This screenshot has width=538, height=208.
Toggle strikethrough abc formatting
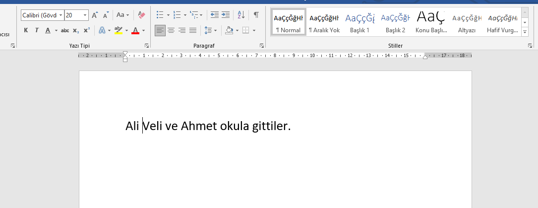click(x=65, y=30)
